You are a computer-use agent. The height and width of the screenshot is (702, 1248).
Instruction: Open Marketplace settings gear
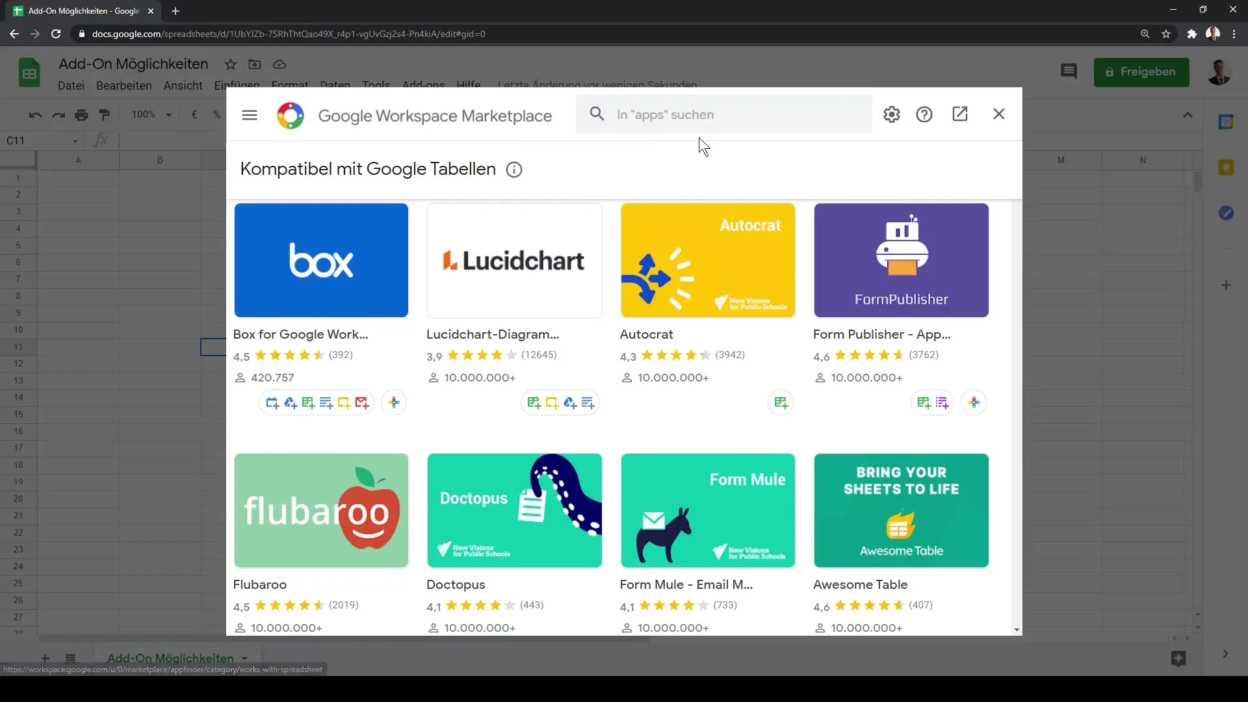point(892,114)
